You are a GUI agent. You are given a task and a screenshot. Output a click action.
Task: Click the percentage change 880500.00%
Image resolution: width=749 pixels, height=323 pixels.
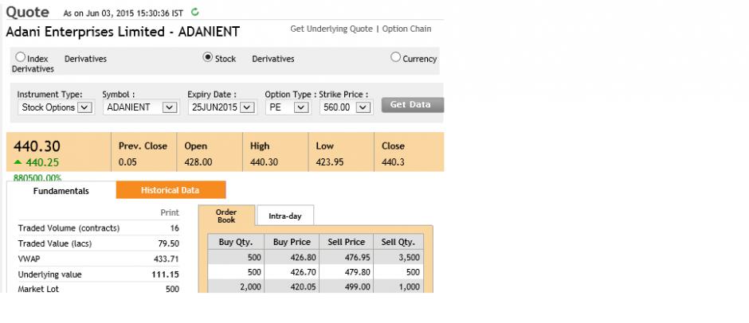(37, 178)
